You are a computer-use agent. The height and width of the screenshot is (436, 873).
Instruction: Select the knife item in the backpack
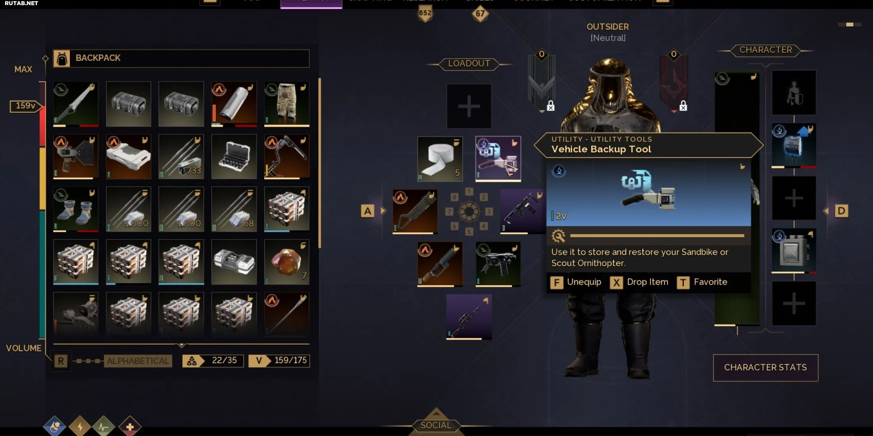(75, 104)
